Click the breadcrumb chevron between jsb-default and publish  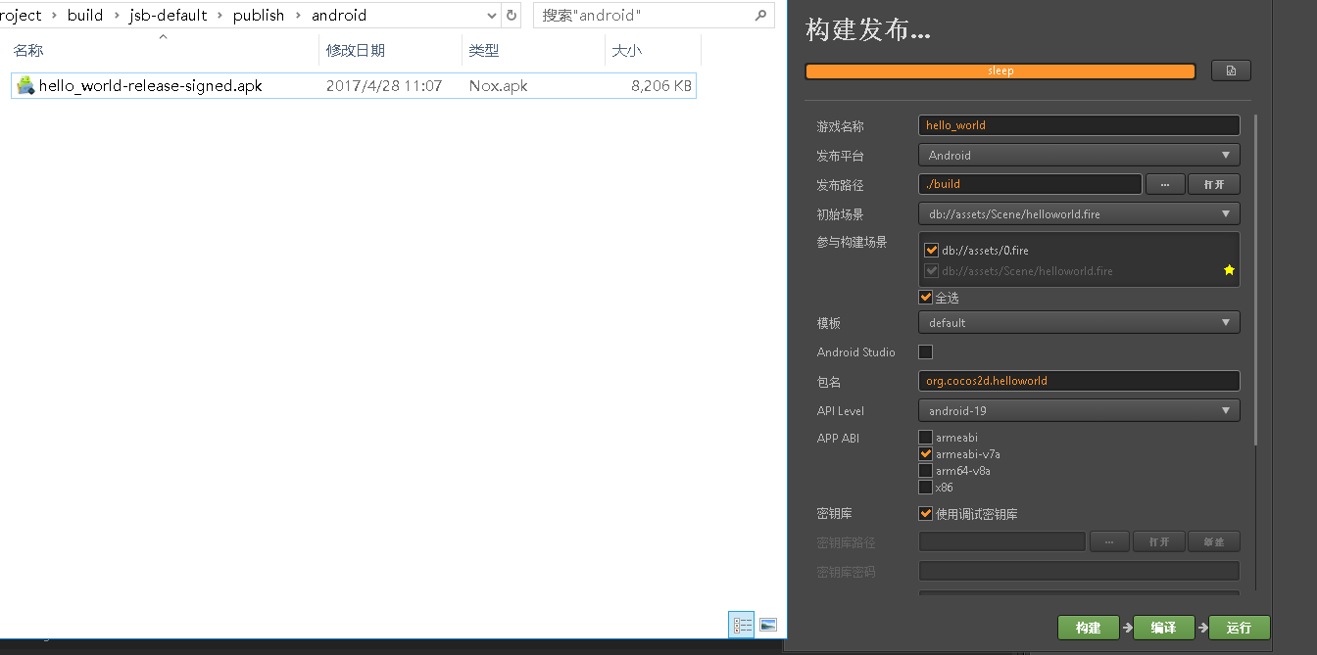pos(220,16)
